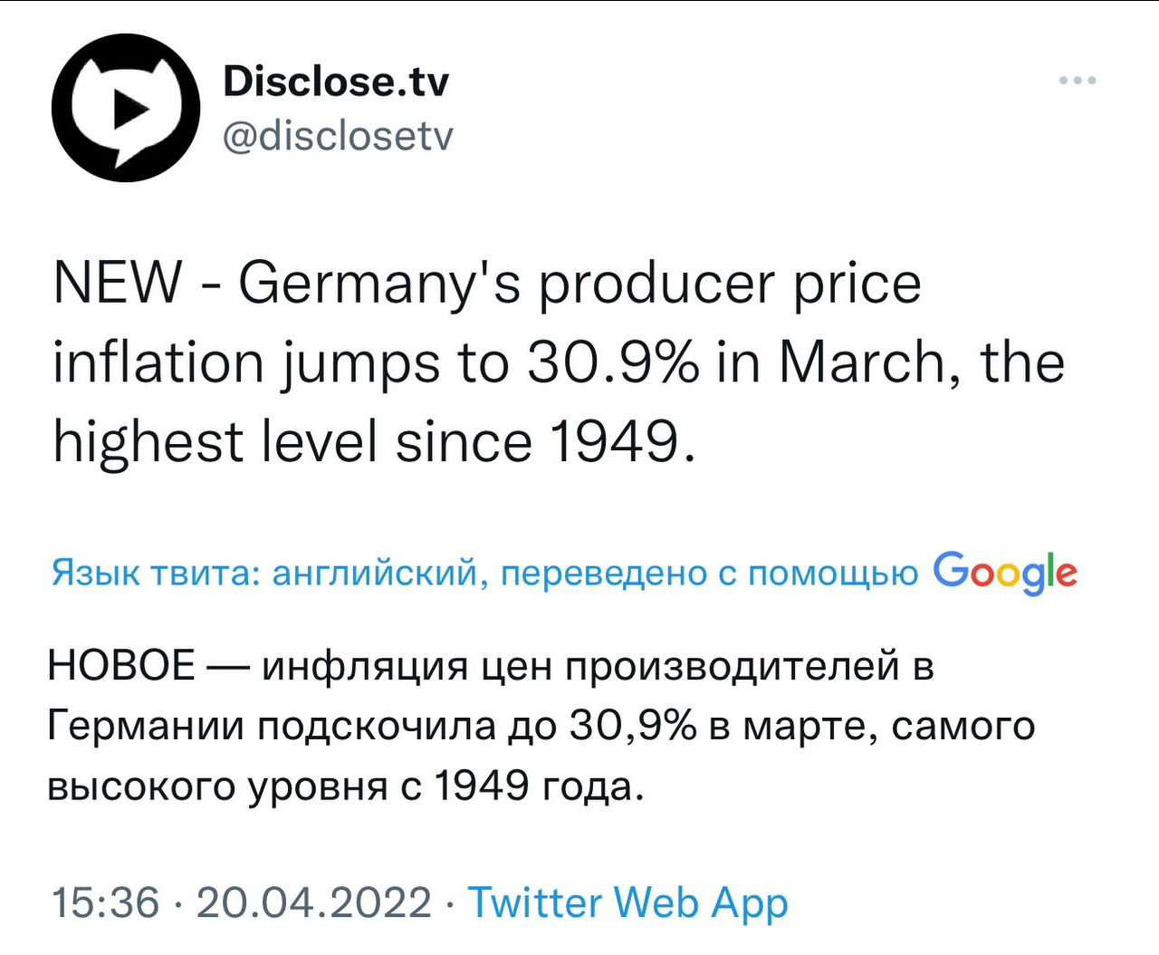Click the Google logo in translation notice
1159x955 pixels.
point(1005,573)
